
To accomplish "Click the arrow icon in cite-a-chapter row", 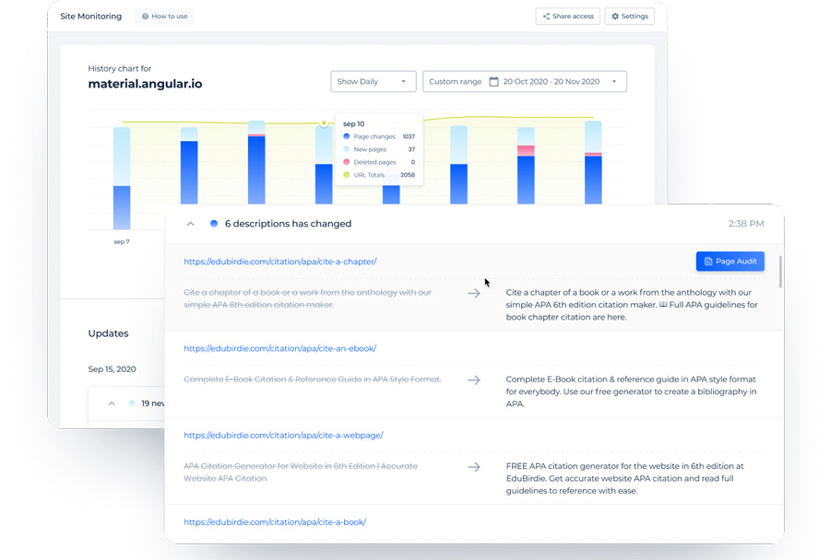I will click(x=473, y=294).
